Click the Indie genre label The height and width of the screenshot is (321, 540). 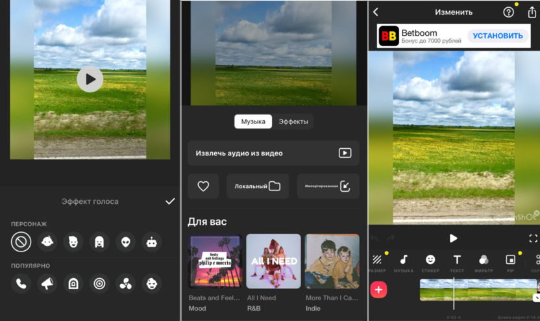(x=313, y=309)
